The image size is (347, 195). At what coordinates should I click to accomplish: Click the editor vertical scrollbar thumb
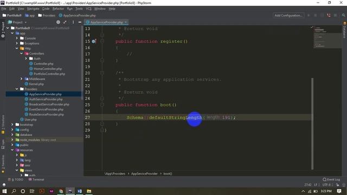[312, 123]
